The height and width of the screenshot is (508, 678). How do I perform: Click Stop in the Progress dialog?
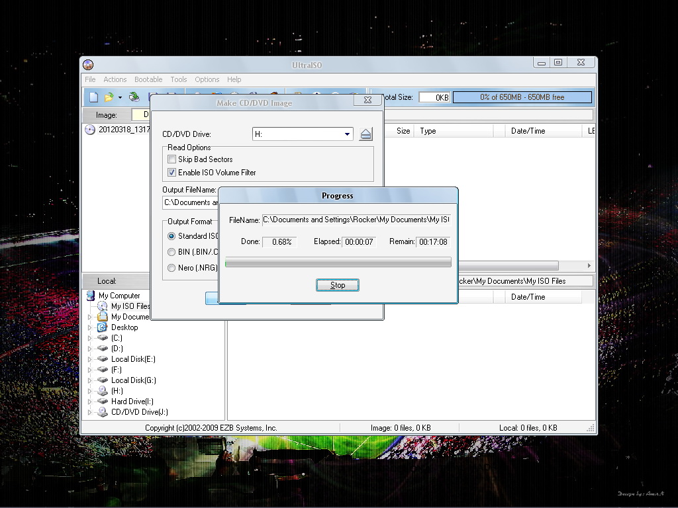(337, 285)
